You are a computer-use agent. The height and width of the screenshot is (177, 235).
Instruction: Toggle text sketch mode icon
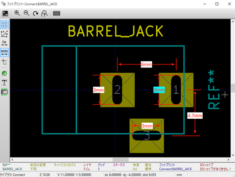coord(4,83)
